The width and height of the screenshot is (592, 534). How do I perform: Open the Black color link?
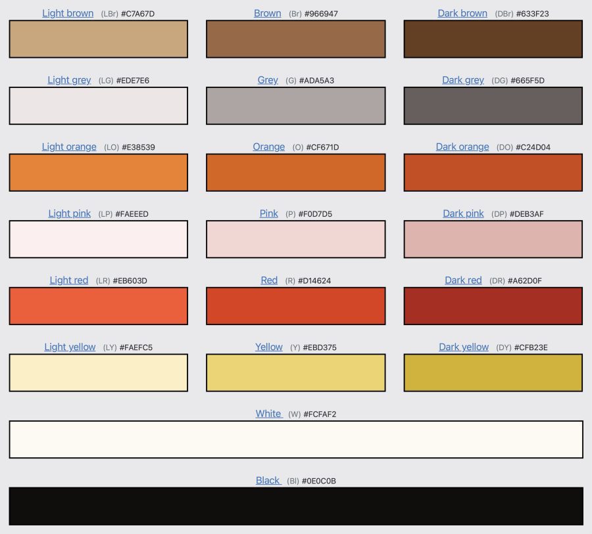coord(268,480)
